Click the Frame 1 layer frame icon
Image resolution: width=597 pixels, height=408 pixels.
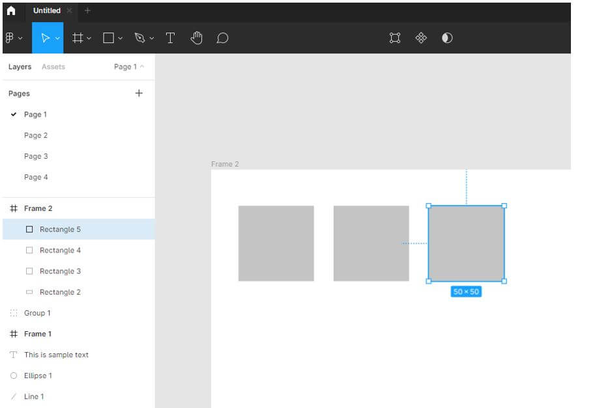tap(14, 334)
